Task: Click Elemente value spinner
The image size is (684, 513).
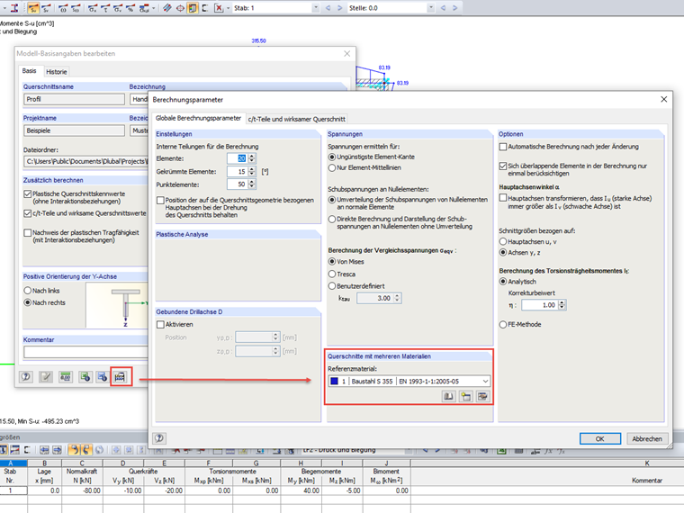Action: click(252, 158)
